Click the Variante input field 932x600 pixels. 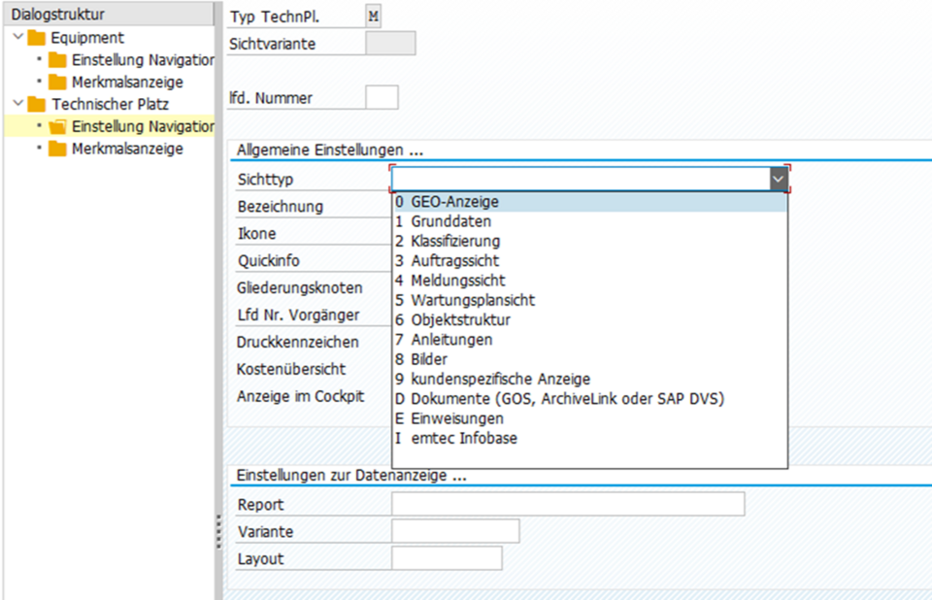click(455, 531)
